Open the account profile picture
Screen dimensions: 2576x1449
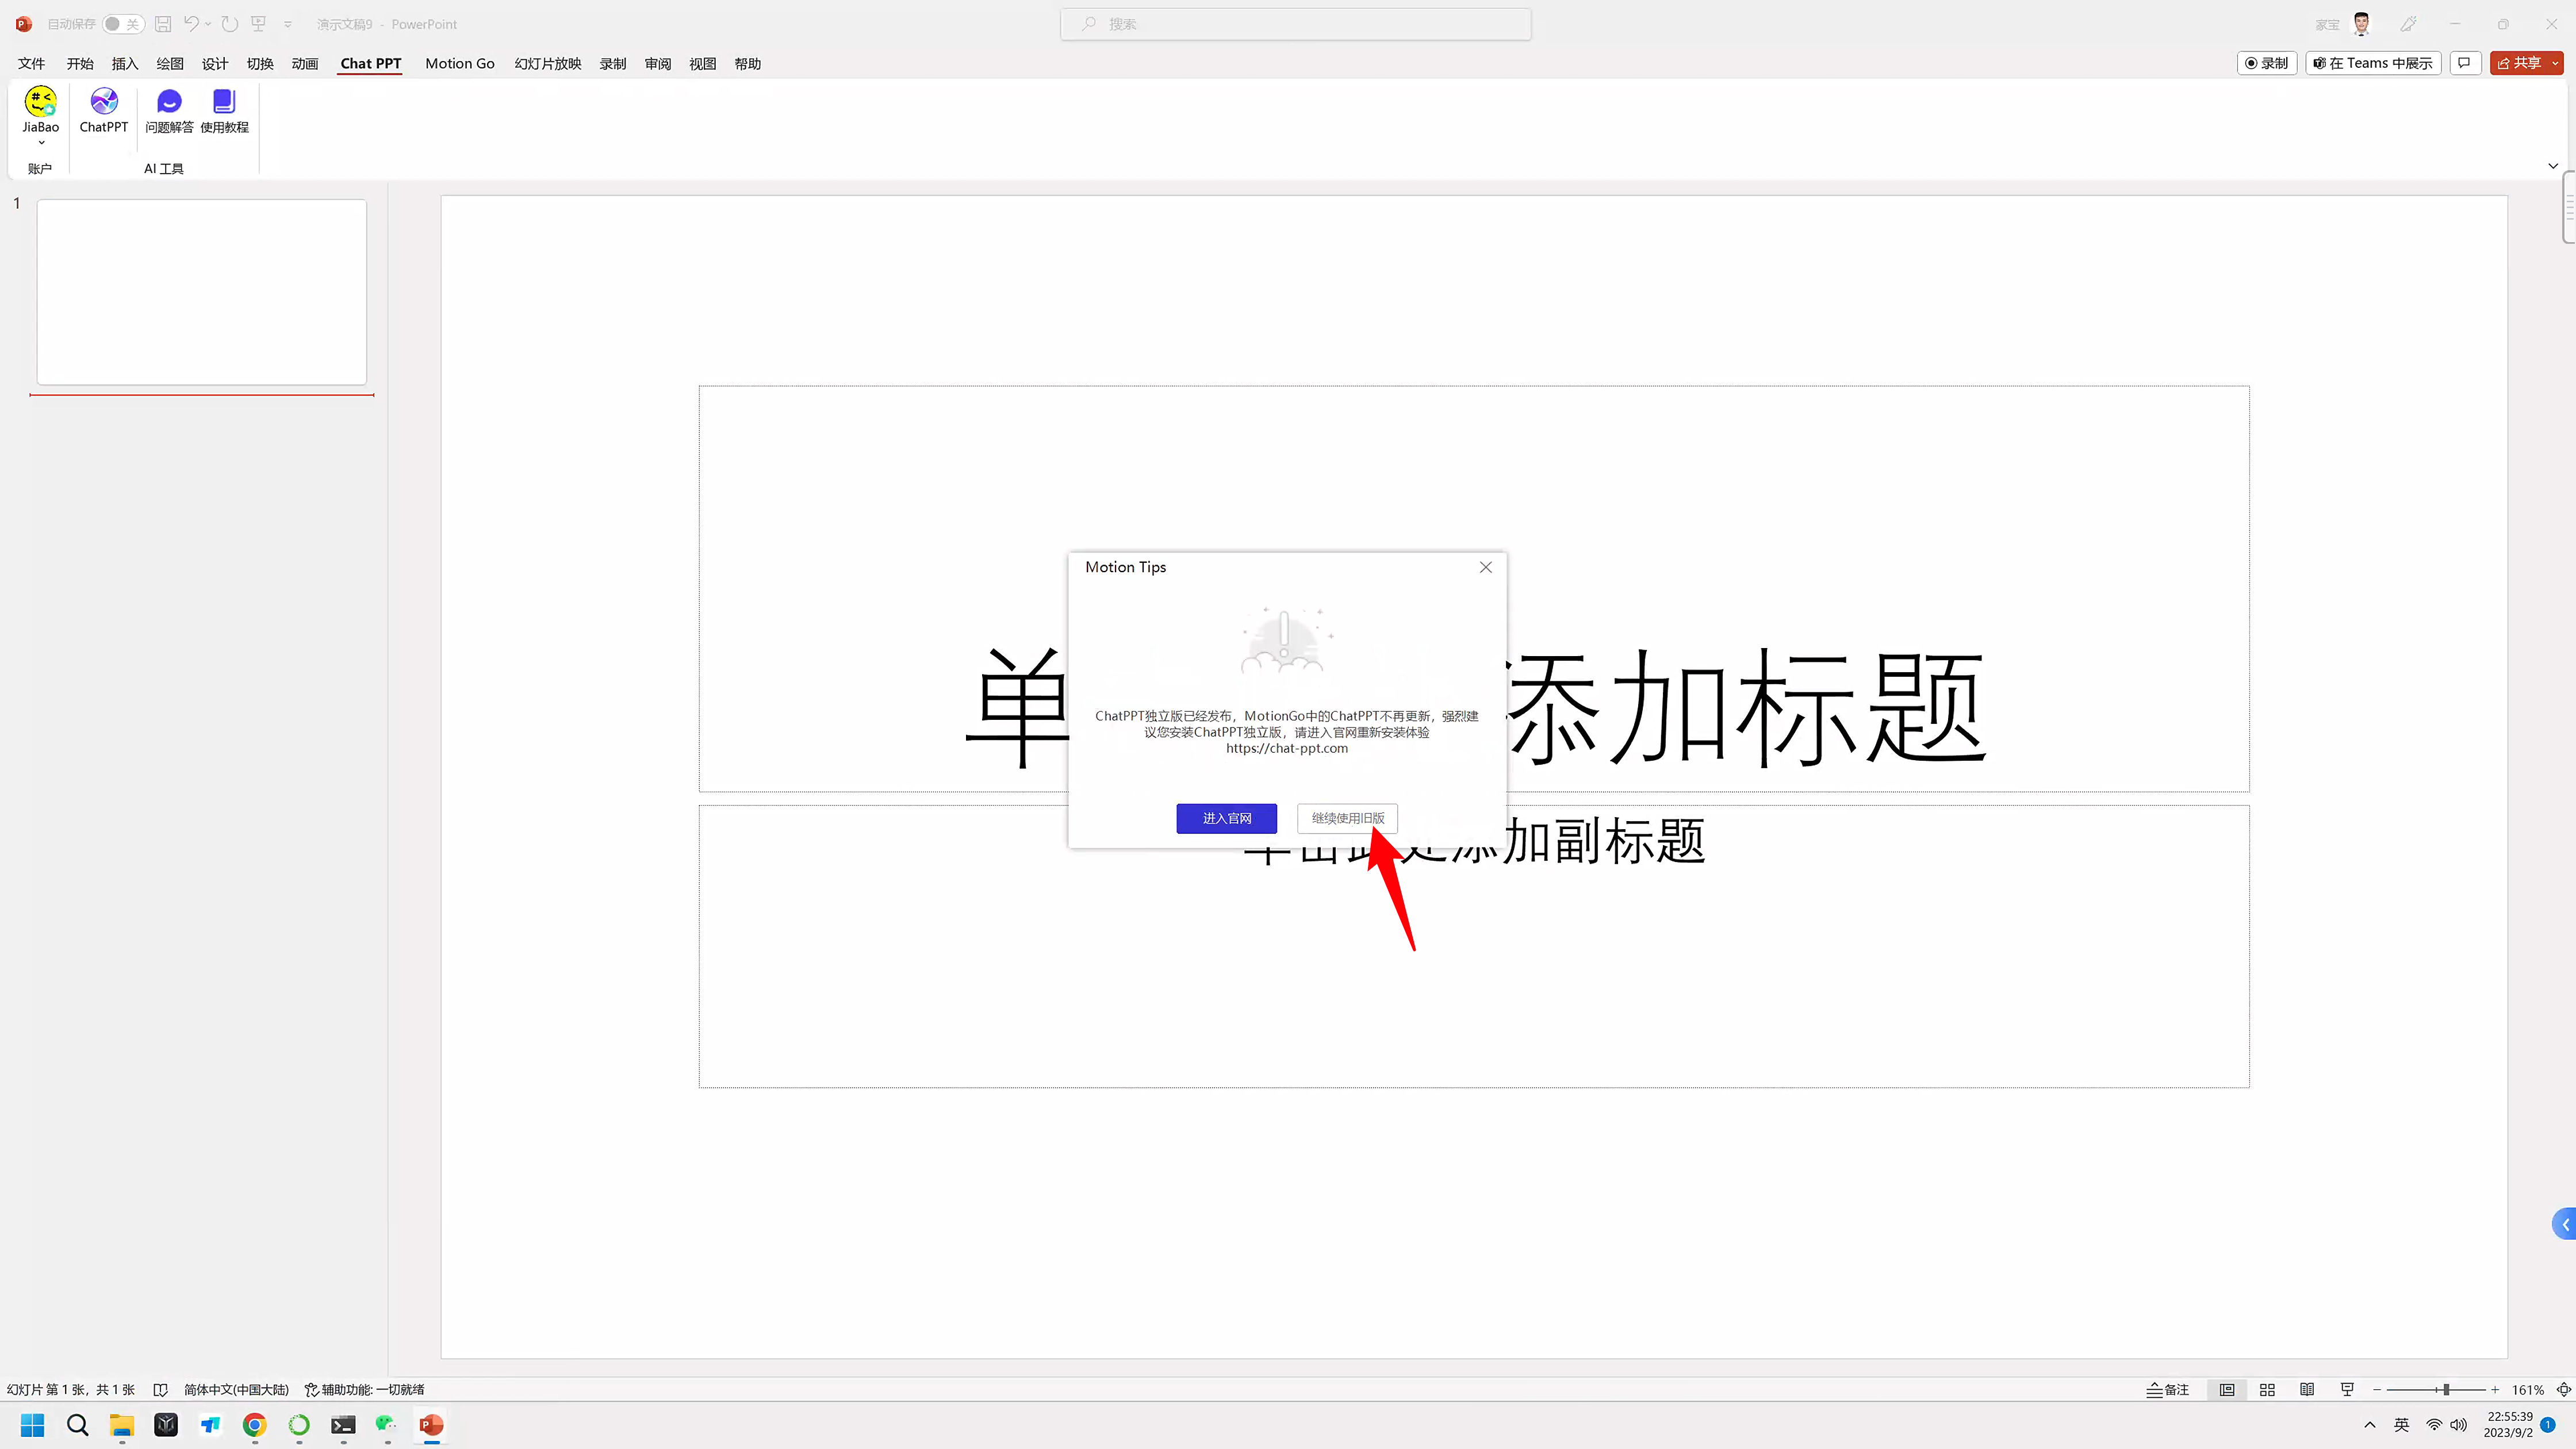pos(2362,24)
